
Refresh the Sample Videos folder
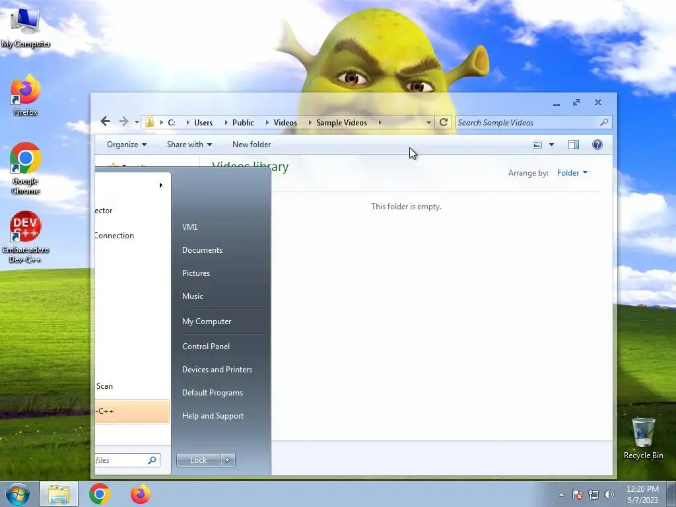tap(443, 122)
